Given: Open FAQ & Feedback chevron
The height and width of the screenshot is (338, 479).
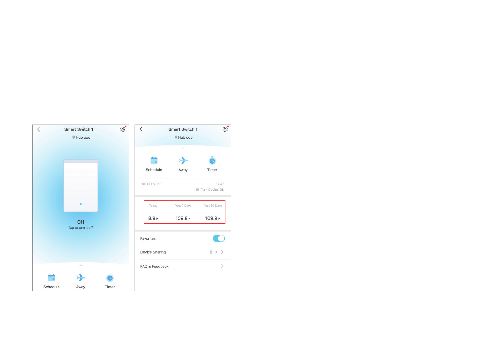Looking at the screenshot, I should (x=222, y=266).
